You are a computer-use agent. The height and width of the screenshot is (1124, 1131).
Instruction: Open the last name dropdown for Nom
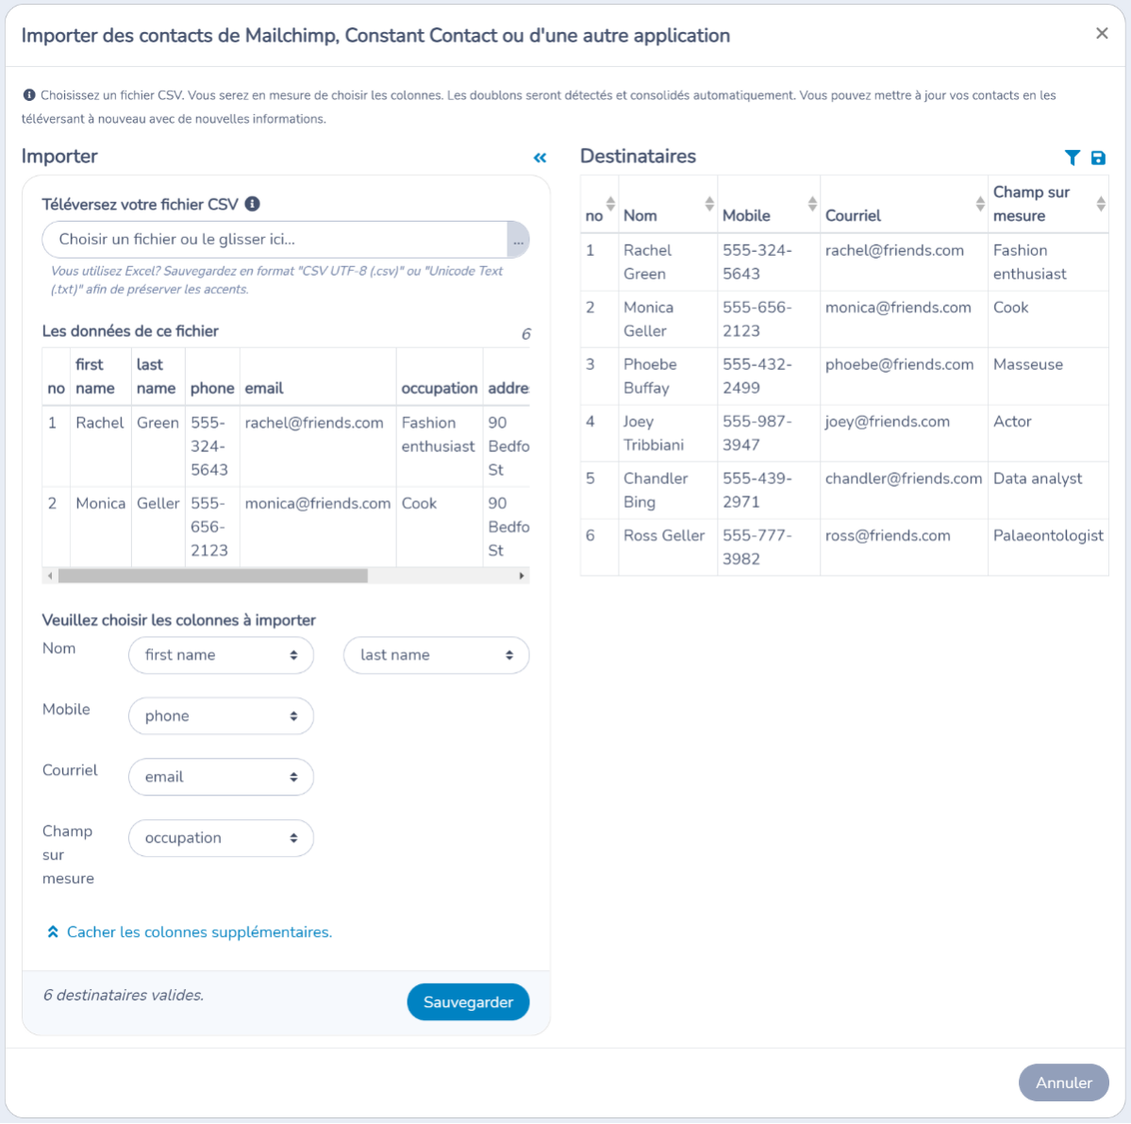tap(436, 655)
